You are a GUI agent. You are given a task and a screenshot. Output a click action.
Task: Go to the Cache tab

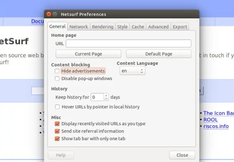tap(138, 27)
